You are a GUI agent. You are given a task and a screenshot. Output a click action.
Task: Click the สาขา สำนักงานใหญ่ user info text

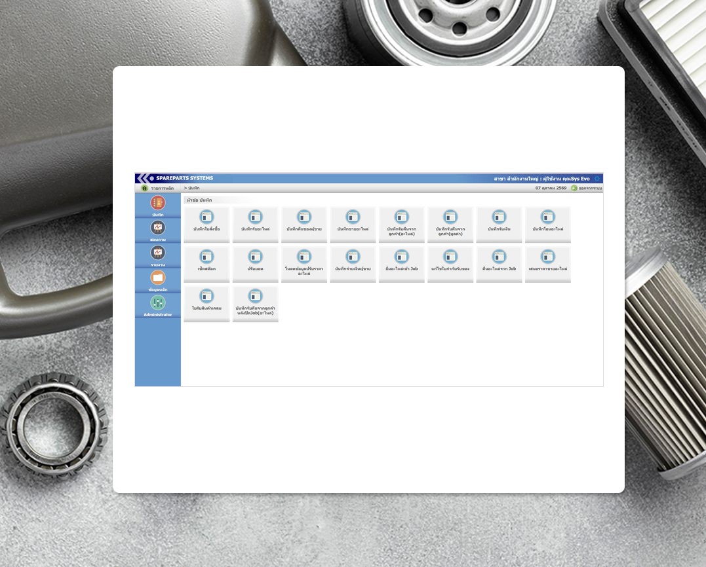click(541, 179)
